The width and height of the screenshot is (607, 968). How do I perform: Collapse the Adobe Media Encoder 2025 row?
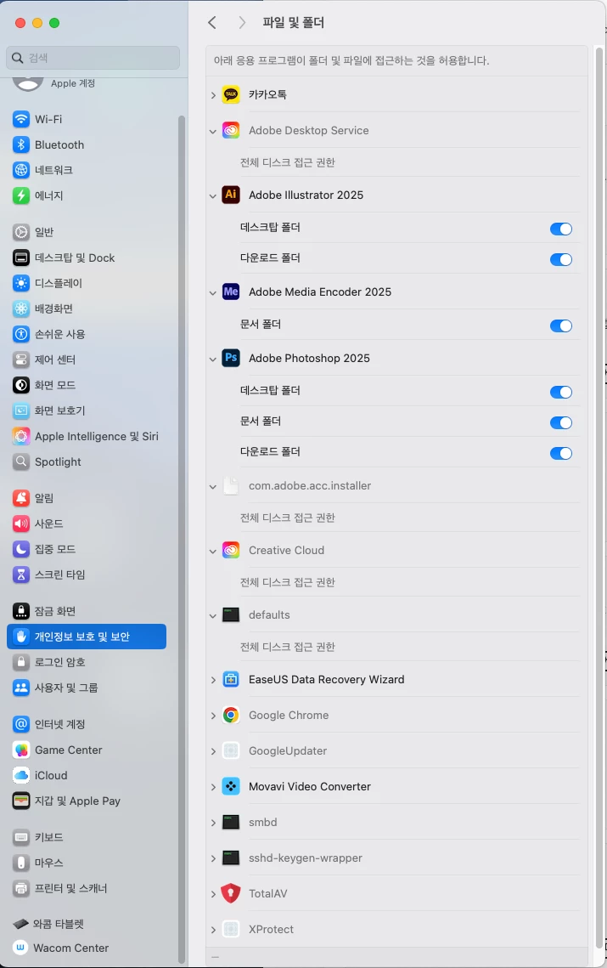pyautogui.click(x=213, y=293)
